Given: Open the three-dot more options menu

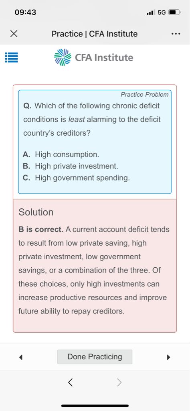Looking at the screenshot, I should (176, 34).
